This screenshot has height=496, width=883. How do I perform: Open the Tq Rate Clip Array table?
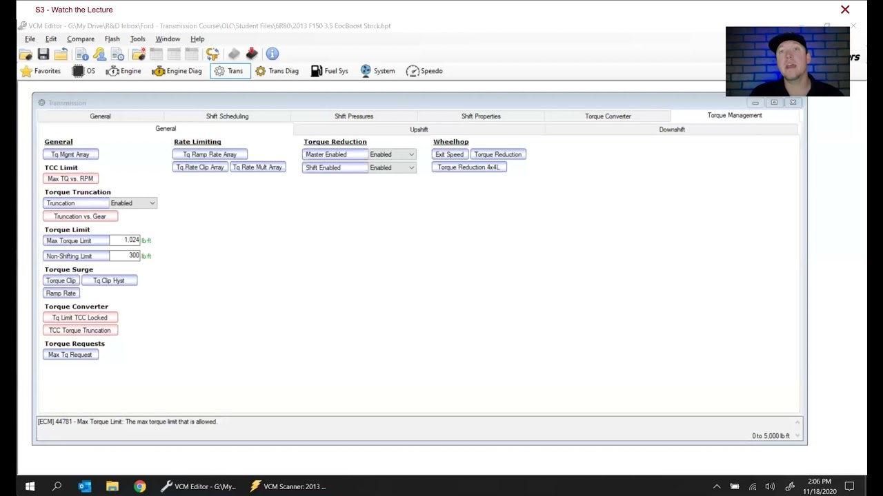coord(200,167)
